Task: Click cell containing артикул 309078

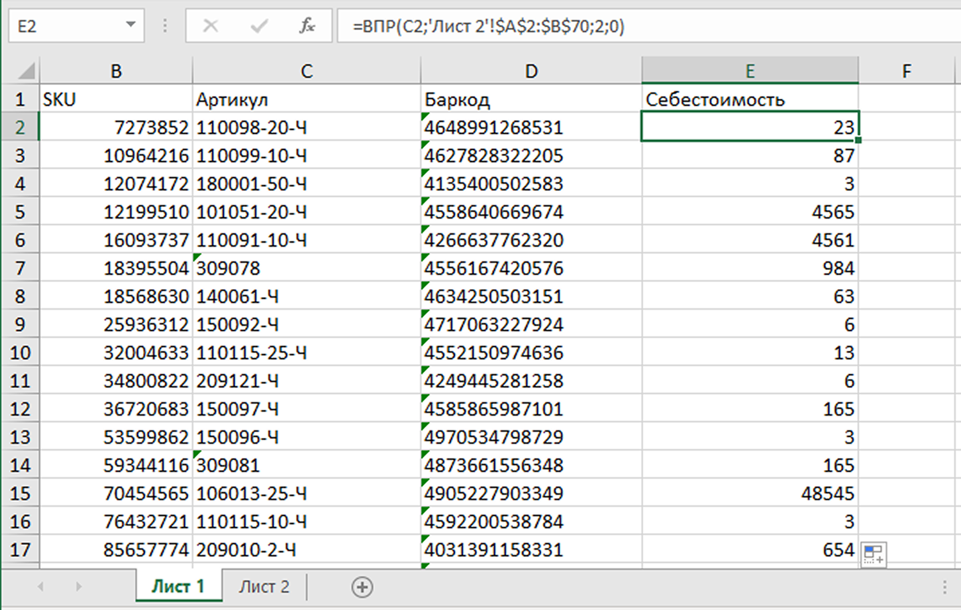Action: (x=306, y=268)
